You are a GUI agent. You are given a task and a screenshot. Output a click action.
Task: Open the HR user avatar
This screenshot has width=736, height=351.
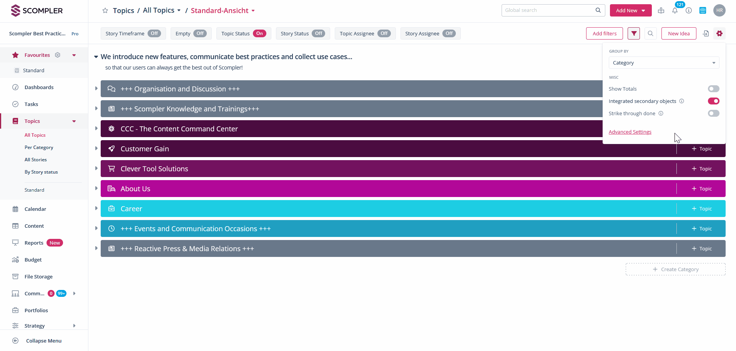coord(719,10)
